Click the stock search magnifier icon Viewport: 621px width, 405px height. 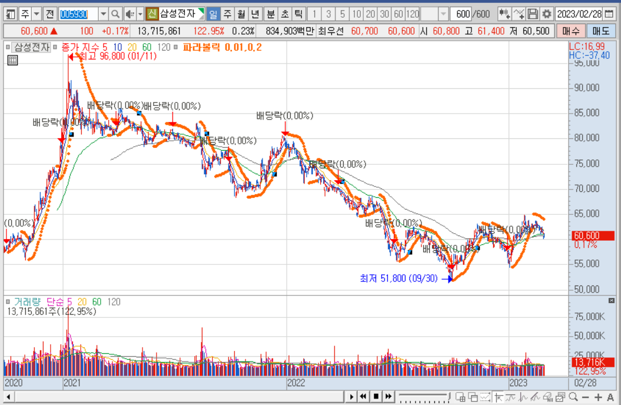tap(115, 14)
